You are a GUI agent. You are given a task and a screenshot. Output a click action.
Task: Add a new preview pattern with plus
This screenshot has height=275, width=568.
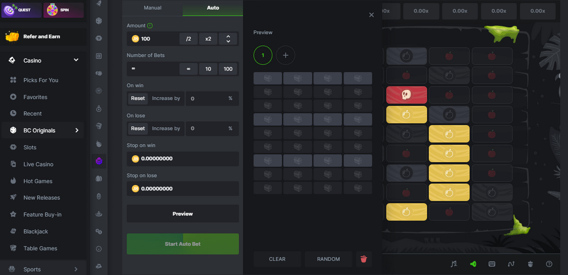(285, 55)
